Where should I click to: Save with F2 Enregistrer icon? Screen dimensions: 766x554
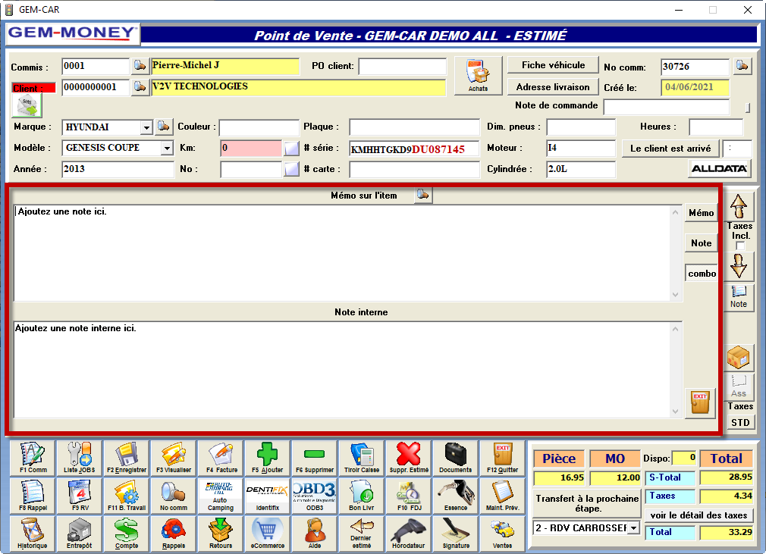(127, 458)
